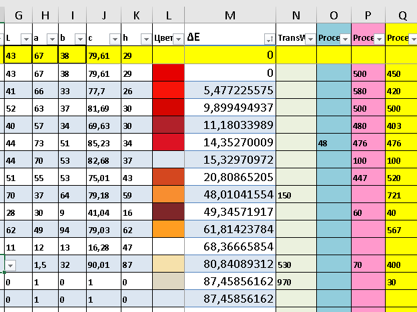Select column J header
Screen dimensions: 417x312
click(103, 15)
